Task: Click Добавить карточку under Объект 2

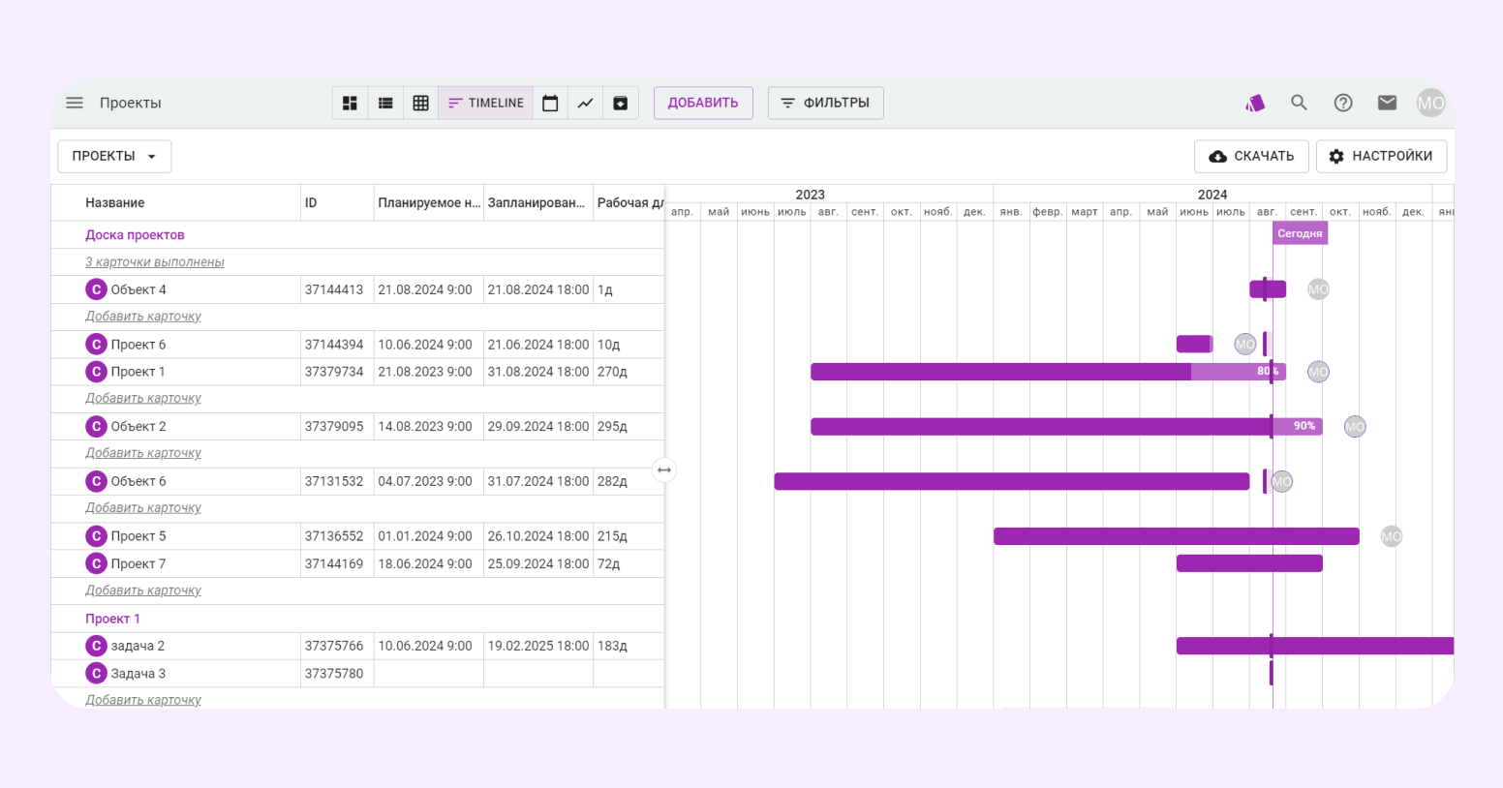Action: point(143,452)
